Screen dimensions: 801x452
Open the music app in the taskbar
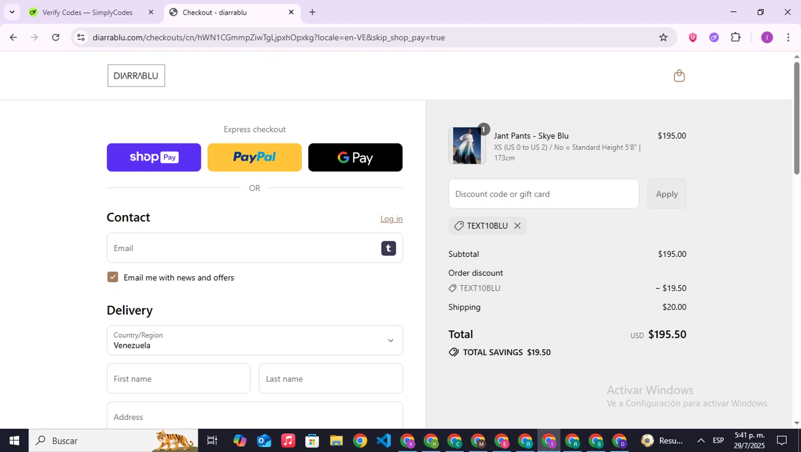288,441
